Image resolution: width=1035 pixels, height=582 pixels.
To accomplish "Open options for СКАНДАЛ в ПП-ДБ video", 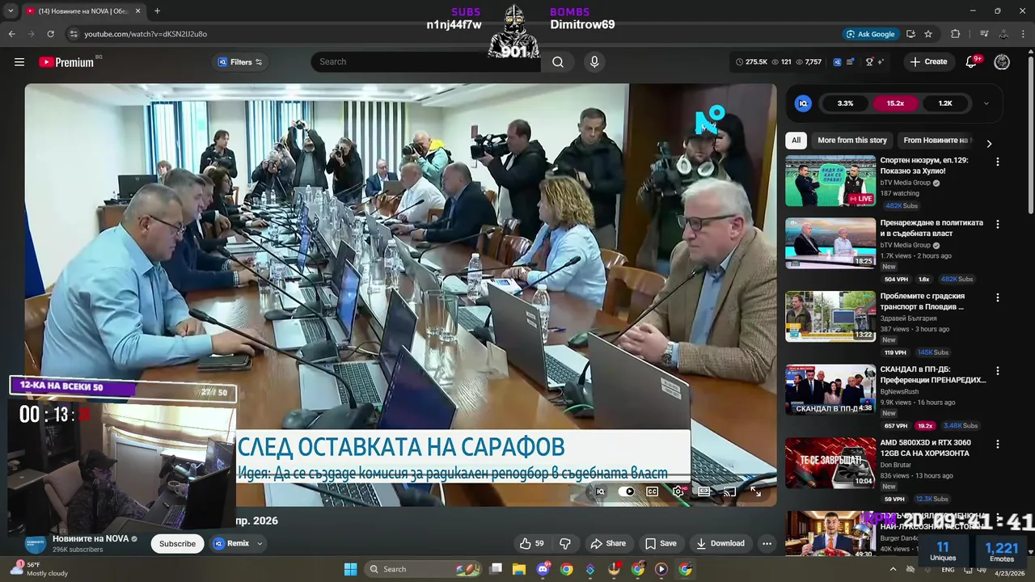I will (x=997, y=371).
